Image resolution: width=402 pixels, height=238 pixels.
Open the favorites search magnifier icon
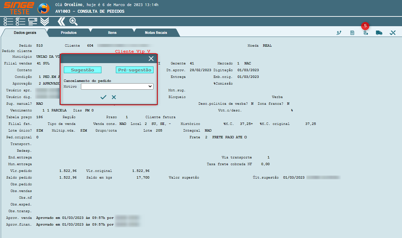coord(73,21)
